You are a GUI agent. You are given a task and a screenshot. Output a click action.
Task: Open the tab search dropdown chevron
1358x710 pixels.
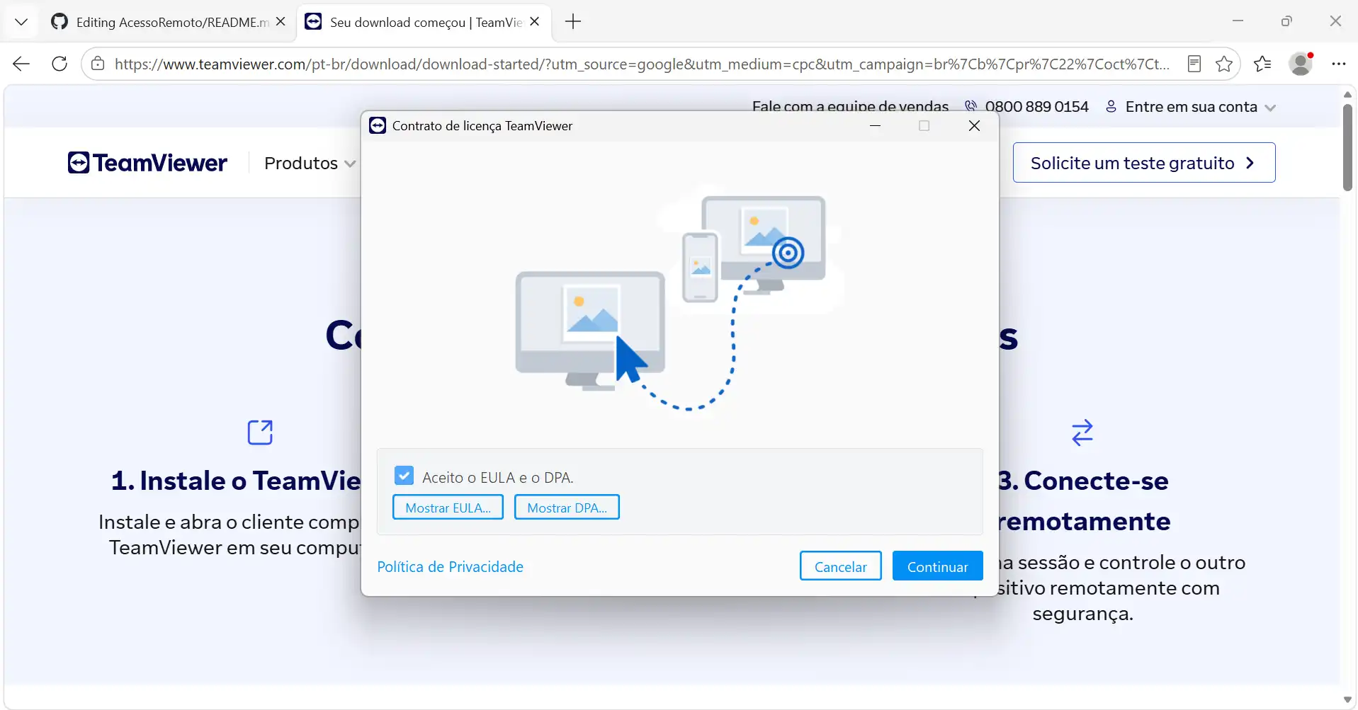[21, 22]
